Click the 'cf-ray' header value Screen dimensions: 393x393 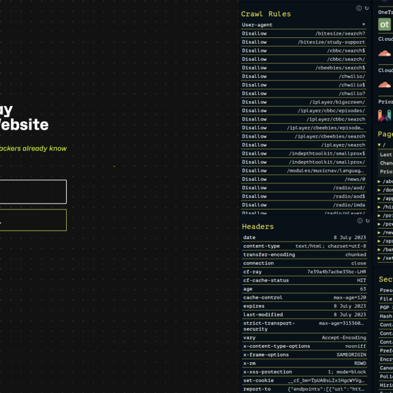click(x=337, y=272)
